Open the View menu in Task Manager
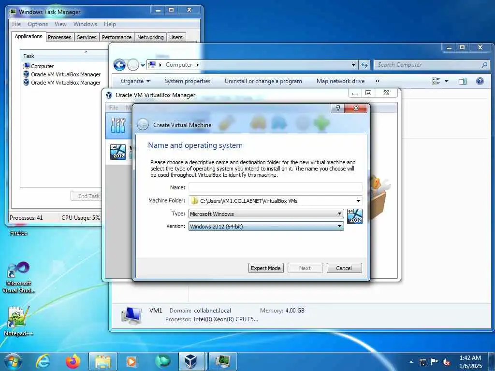 [60, 24]
